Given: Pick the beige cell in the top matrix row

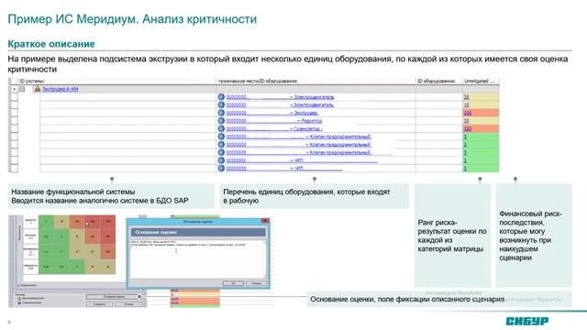Looking at the screenshot, I should [61, 222].
